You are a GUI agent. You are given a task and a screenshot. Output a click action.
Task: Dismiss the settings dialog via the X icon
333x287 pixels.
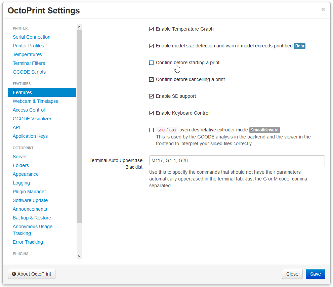click(323, 9)
